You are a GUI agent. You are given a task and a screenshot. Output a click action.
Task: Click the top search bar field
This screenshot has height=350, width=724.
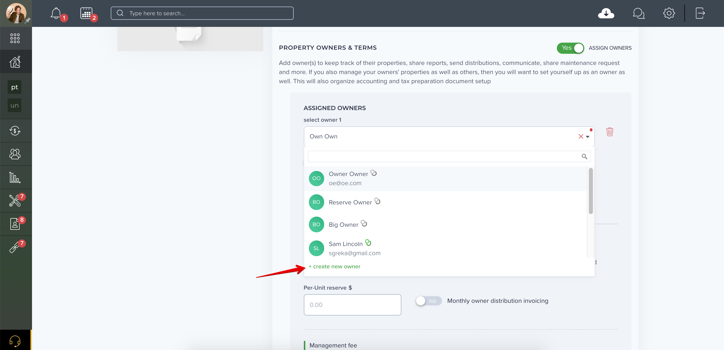202,13
